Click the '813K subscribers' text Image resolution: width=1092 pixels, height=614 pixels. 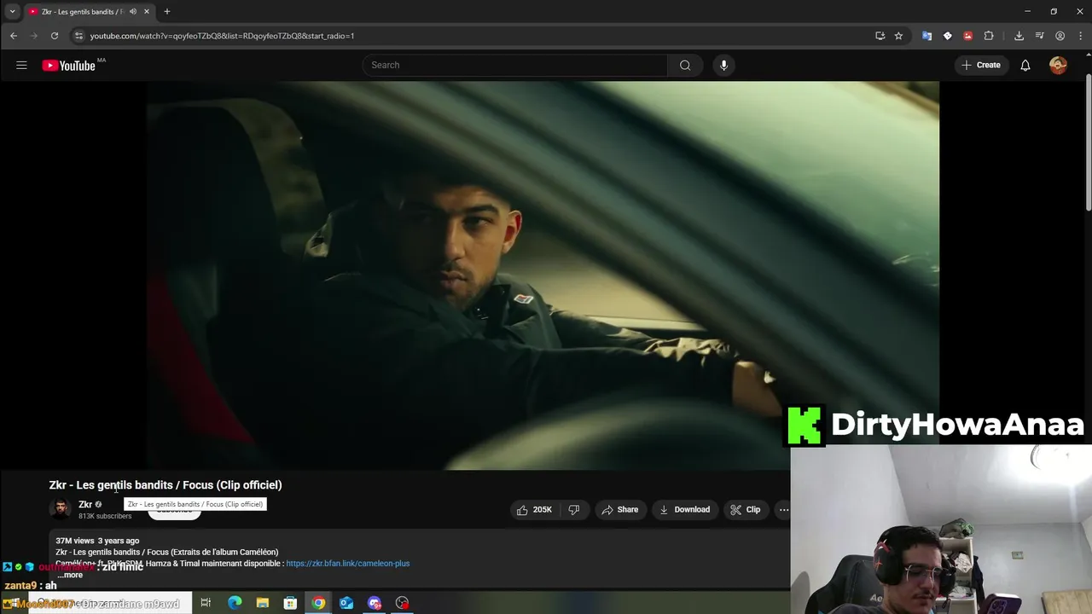pos(105,516)
